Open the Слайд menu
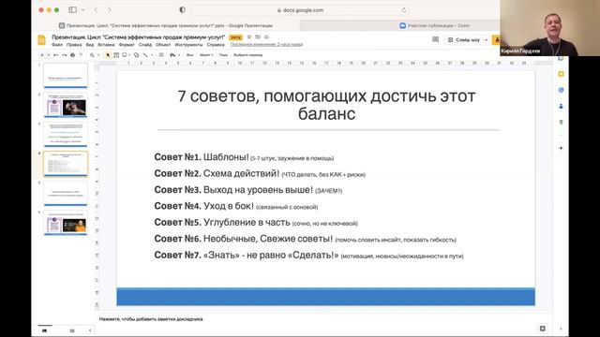The image size is (600, 337). 145,45
